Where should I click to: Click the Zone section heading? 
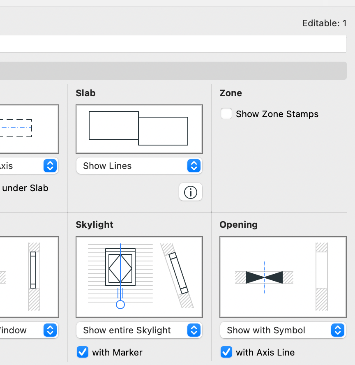pos(231,93)
